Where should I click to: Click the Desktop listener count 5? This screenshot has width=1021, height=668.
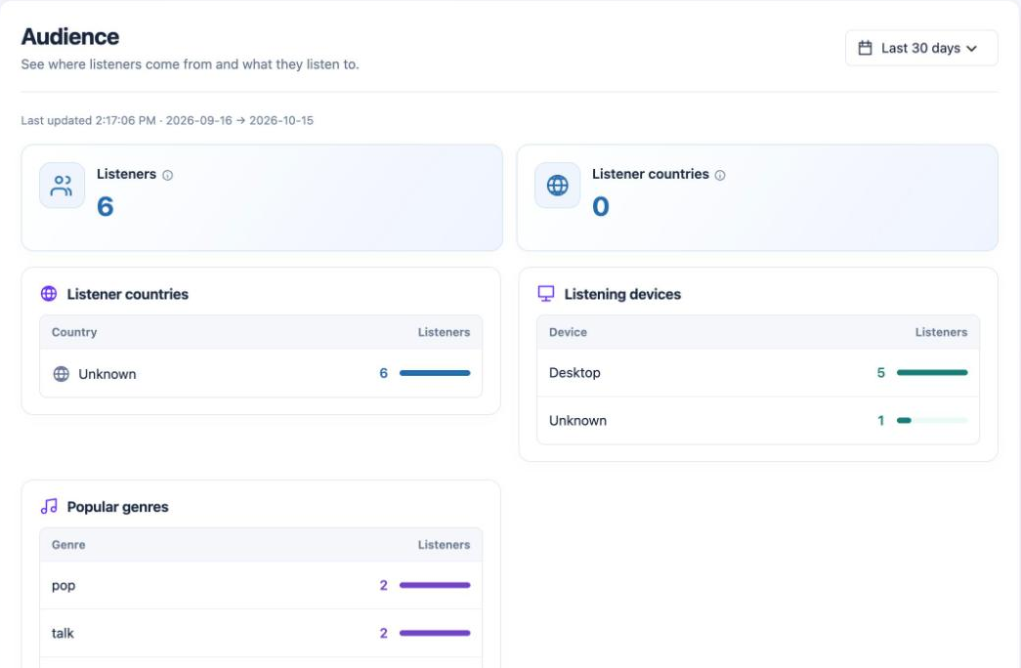tap(881, 373)
